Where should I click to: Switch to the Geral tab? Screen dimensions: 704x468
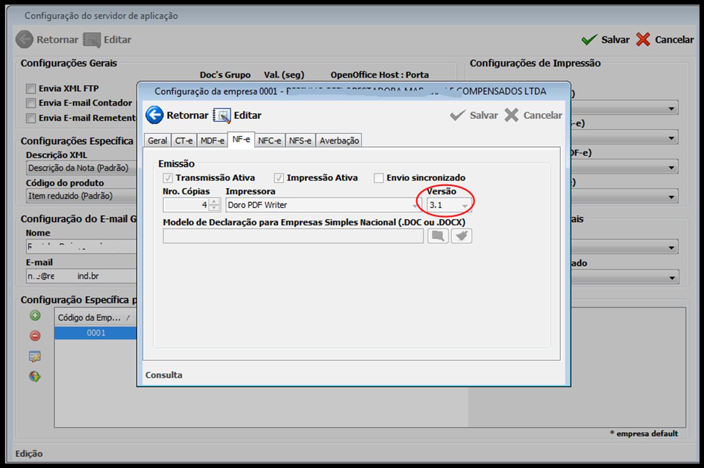(157, 141)
